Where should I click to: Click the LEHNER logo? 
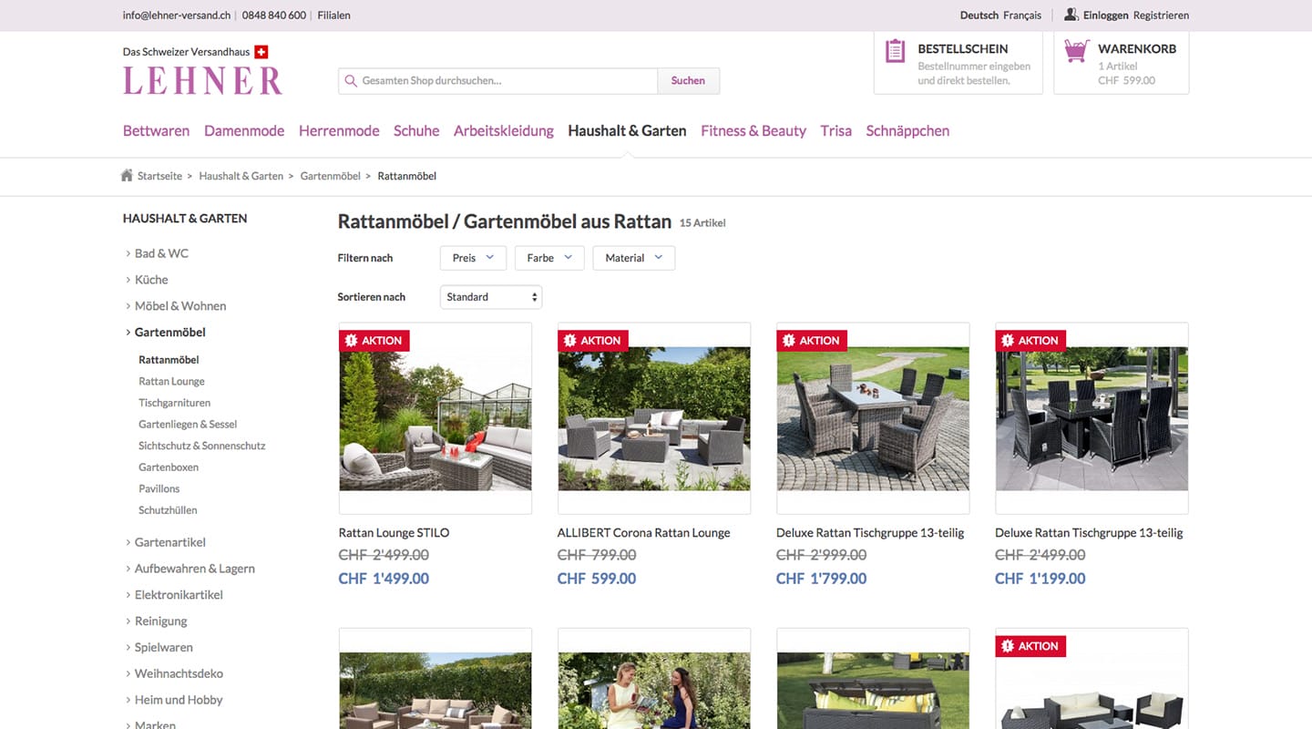(x=201, y=80)
